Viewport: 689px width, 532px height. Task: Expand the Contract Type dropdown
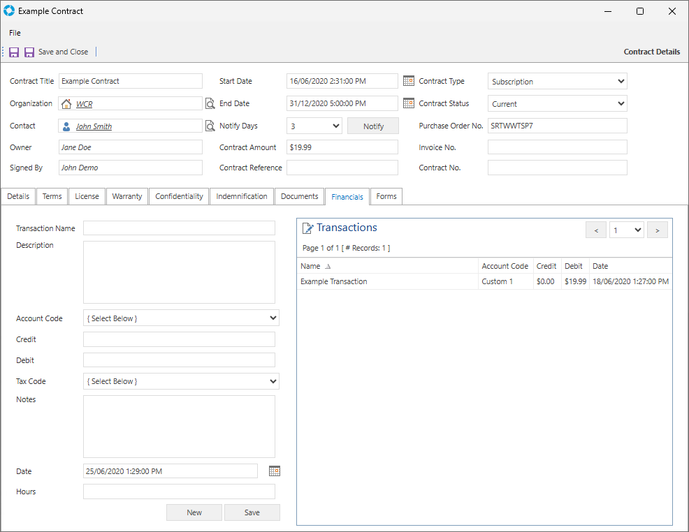point(621,82)
